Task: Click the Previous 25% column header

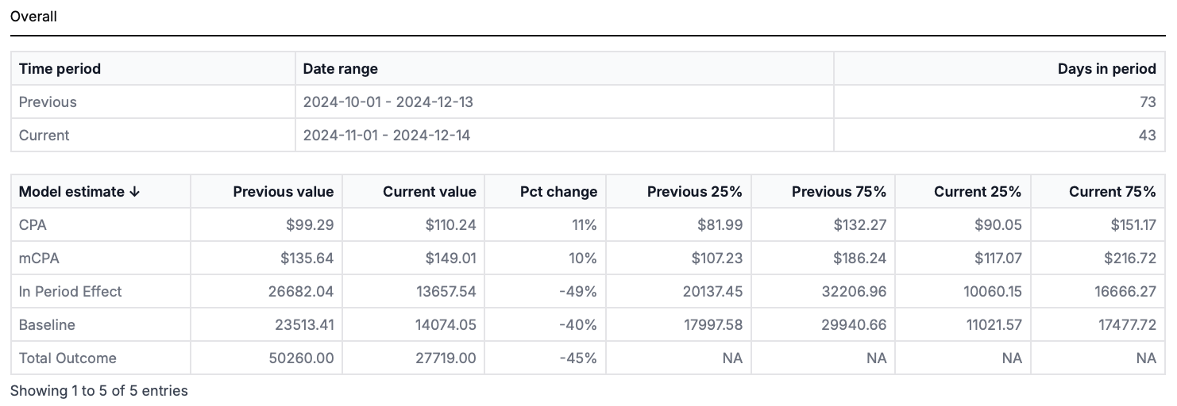Action: tap(694, 192)
